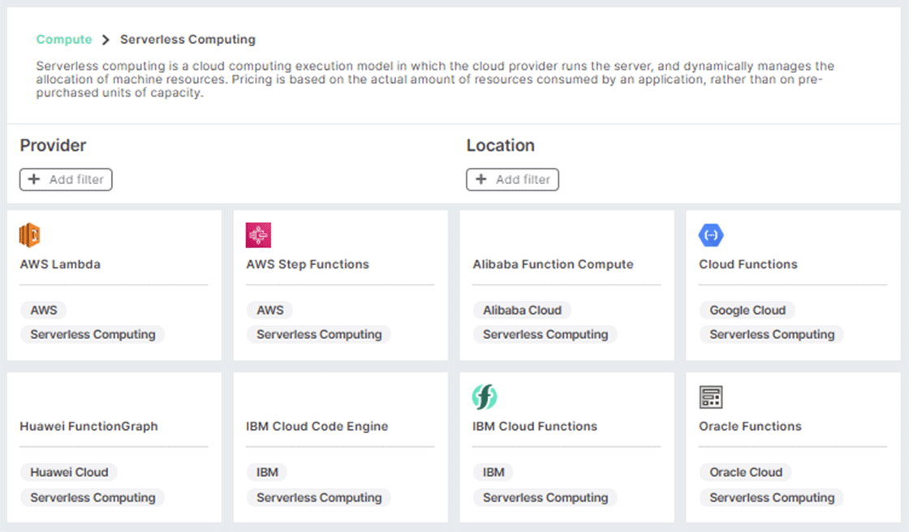Click Serverless Computing breadcrumb text
Image resolution: width=909 pixels, height=532 pixels.
coord(187,40)
